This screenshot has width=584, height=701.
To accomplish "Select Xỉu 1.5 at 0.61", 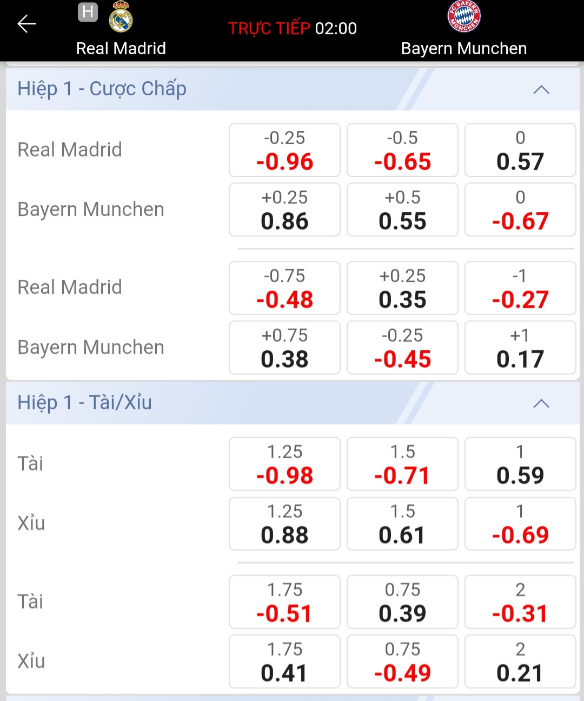I will (x=402, y=523).
